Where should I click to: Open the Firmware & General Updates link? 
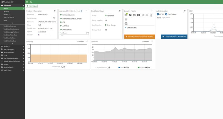coord(72,19)
